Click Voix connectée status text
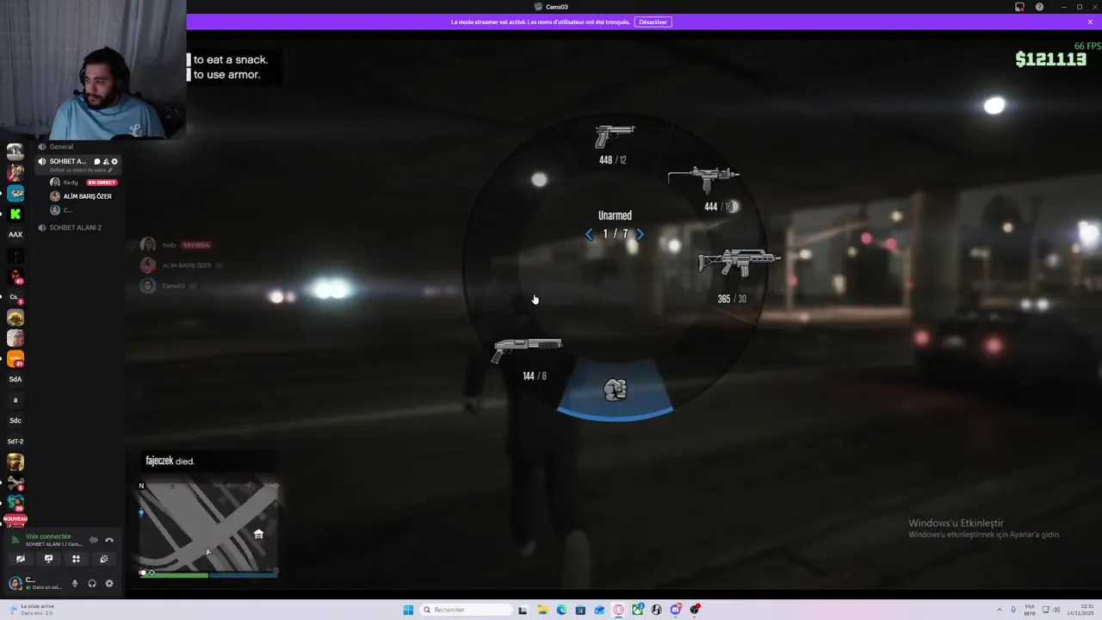The height and width of the screenshot is (620, 1102). (x=48, y=536)
